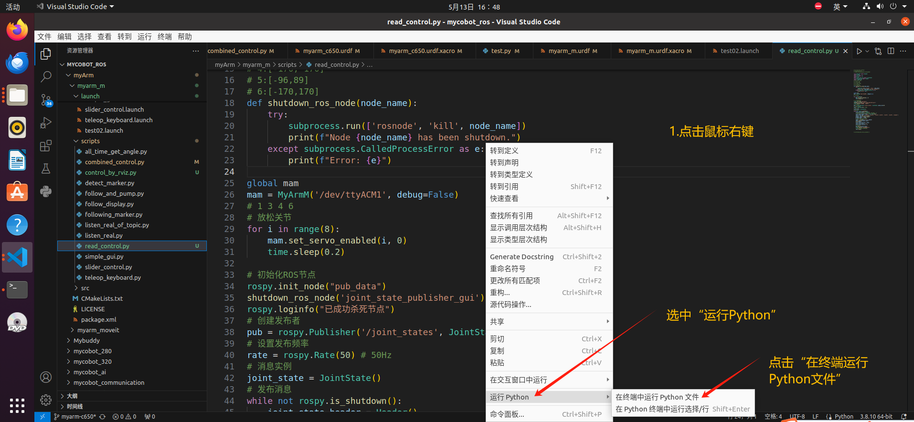This screenshot has height=422, width=914.
Task: Click the 3.8.10 64-bit interpreter selector
Action: point(876,417)
